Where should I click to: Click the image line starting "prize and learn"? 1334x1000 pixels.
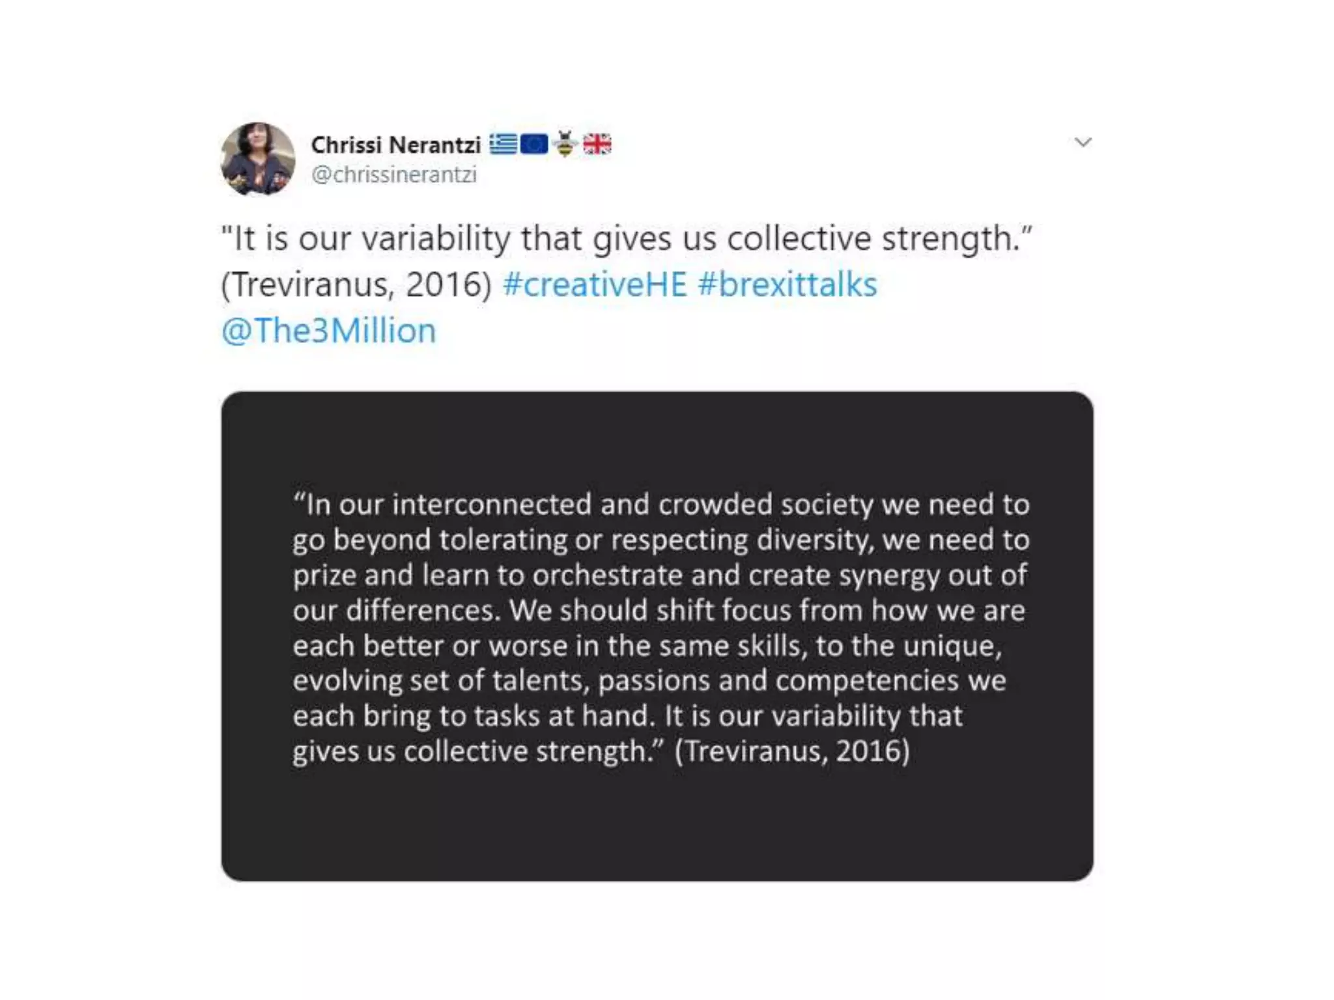tap(659, 575)
